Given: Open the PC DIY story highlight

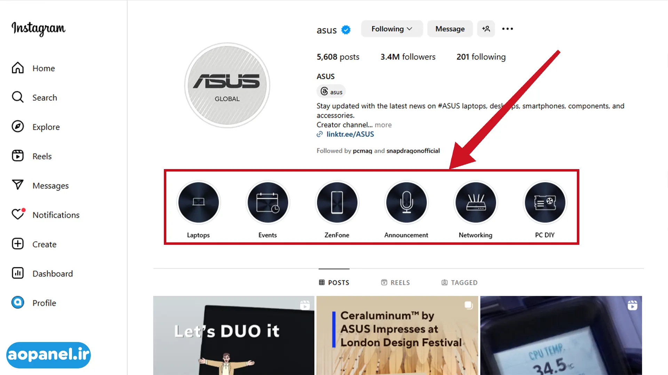Looking at the screenshot, I should (545, 202).
